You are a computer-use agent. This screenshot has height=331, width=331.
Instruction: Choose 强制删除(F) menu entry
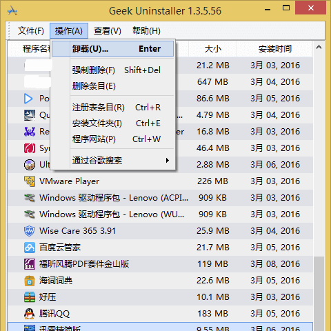pos(112,70)
